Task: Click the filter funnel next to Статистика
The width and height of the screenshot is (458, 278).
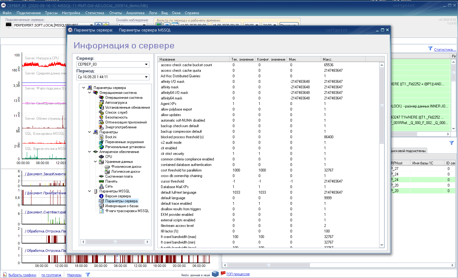Action: [430, 49]
